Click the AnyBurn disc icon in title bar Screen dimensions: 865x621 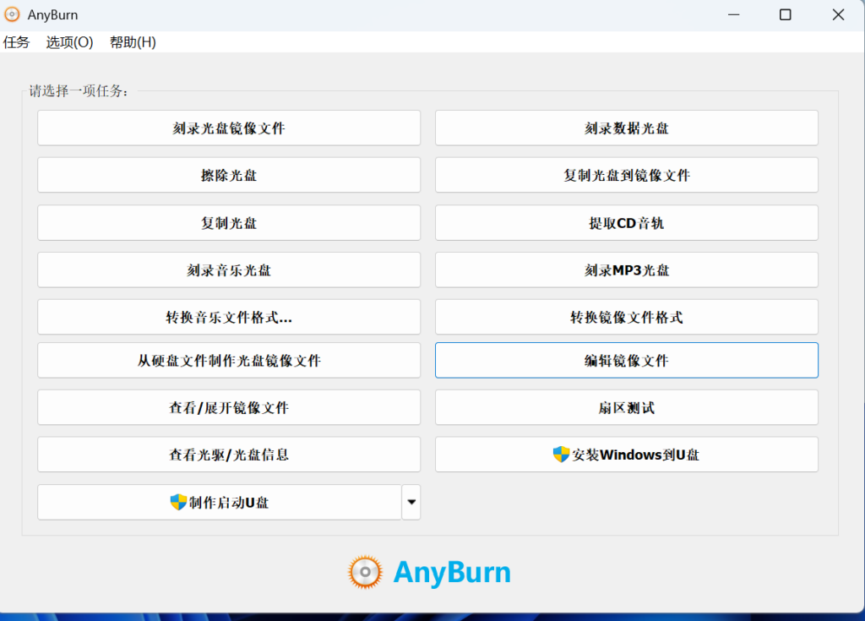pos(13,15)
